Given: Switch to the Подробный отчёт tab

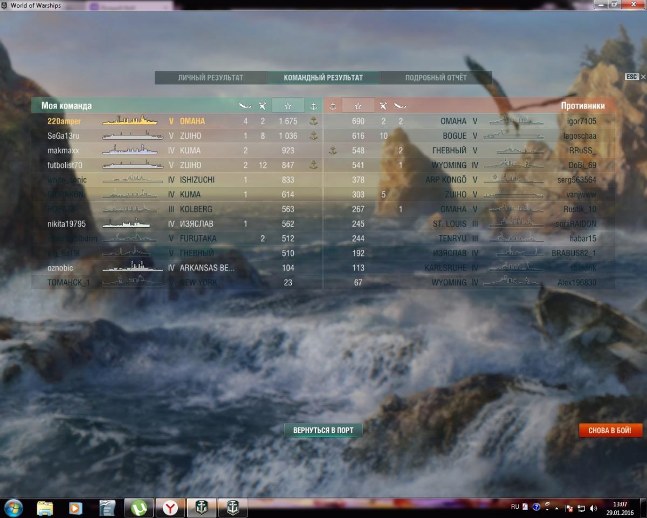Looking at the screenshot, I should (436, 78).
